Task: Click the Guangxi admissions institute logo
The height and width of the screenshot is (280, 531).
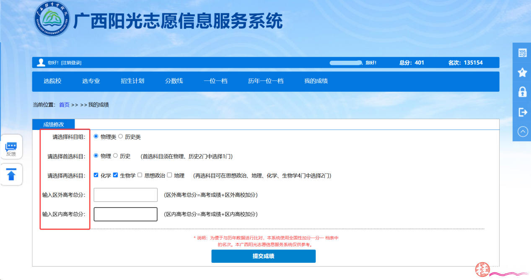Action: [52, 19]
